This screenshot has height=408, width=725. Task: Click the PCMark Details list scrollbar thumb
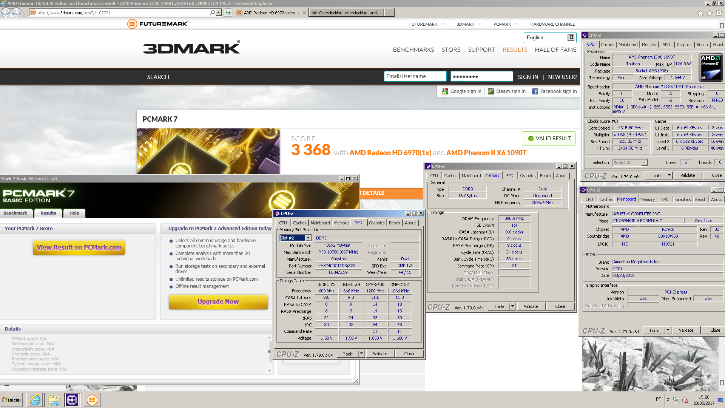click(x=269, y=351)
